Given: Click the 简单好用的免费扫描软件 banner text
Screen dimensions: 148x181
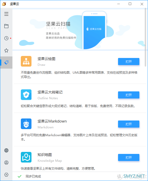Looking at the screenshot, I should (x=61, y=38).
